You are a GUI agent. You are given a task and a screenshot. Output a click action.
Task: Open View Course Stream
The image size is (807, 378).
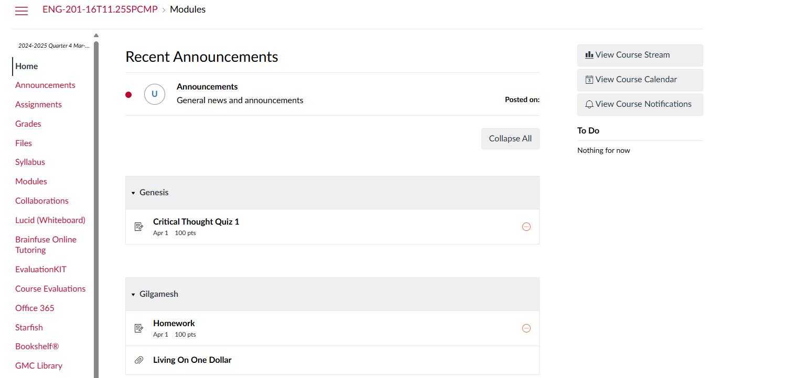click(640, 55)
